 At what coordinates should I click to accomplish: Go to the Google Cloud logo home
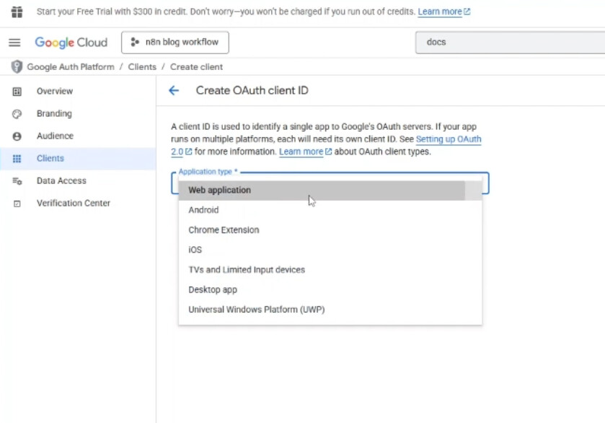[71, 43]
